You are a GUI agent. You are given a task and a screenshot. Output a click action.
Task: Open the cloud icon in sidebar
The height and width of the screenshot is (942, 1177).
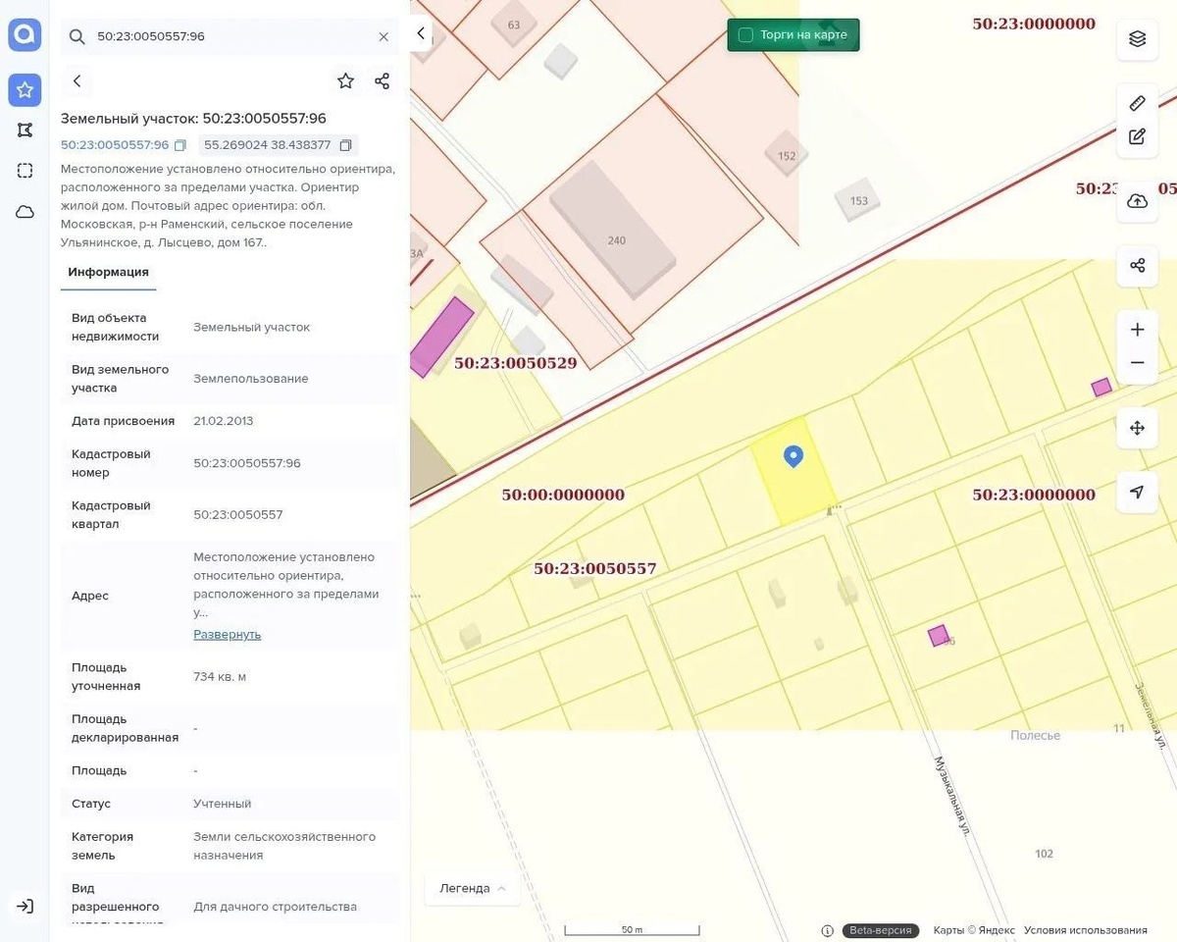[x=25, y=212]
